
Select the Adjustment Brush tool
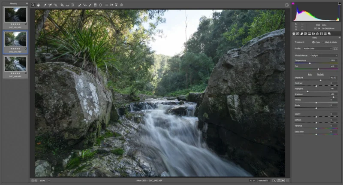pyautogui.click(x=90, y=5)
